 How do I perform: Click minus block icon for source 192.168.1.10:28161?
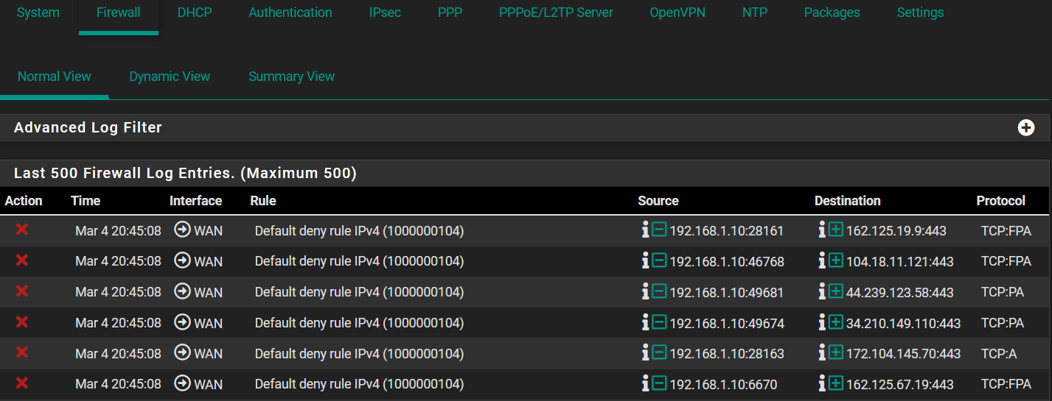tap(659, 230)
